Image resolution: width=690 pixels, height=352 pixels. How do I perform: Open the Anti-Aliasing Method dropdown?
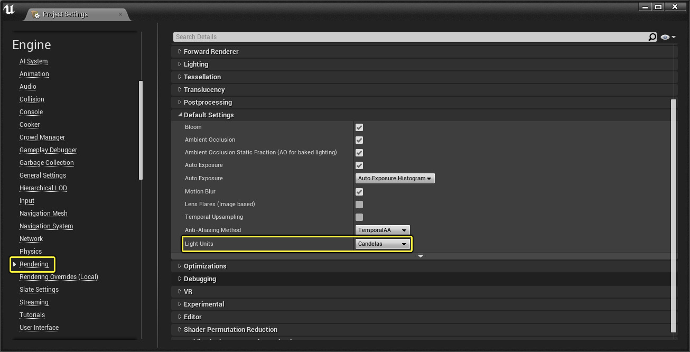[x=382, y=230]
